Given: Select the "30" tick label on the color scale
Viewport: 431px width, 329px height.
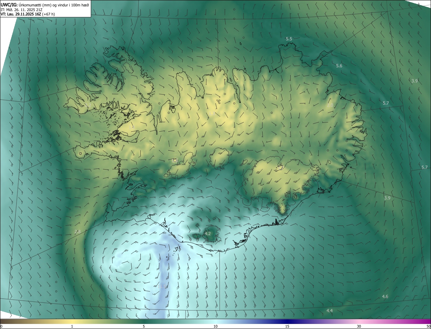Looking at the screenshot, I should [x=359, y=326].
